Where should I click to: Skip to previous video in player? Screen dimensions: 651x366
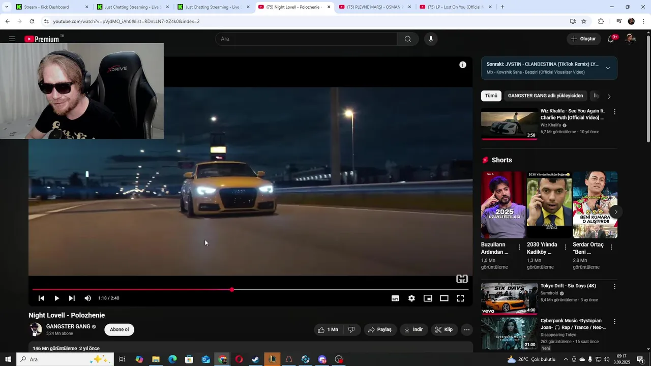click(41, 298)
